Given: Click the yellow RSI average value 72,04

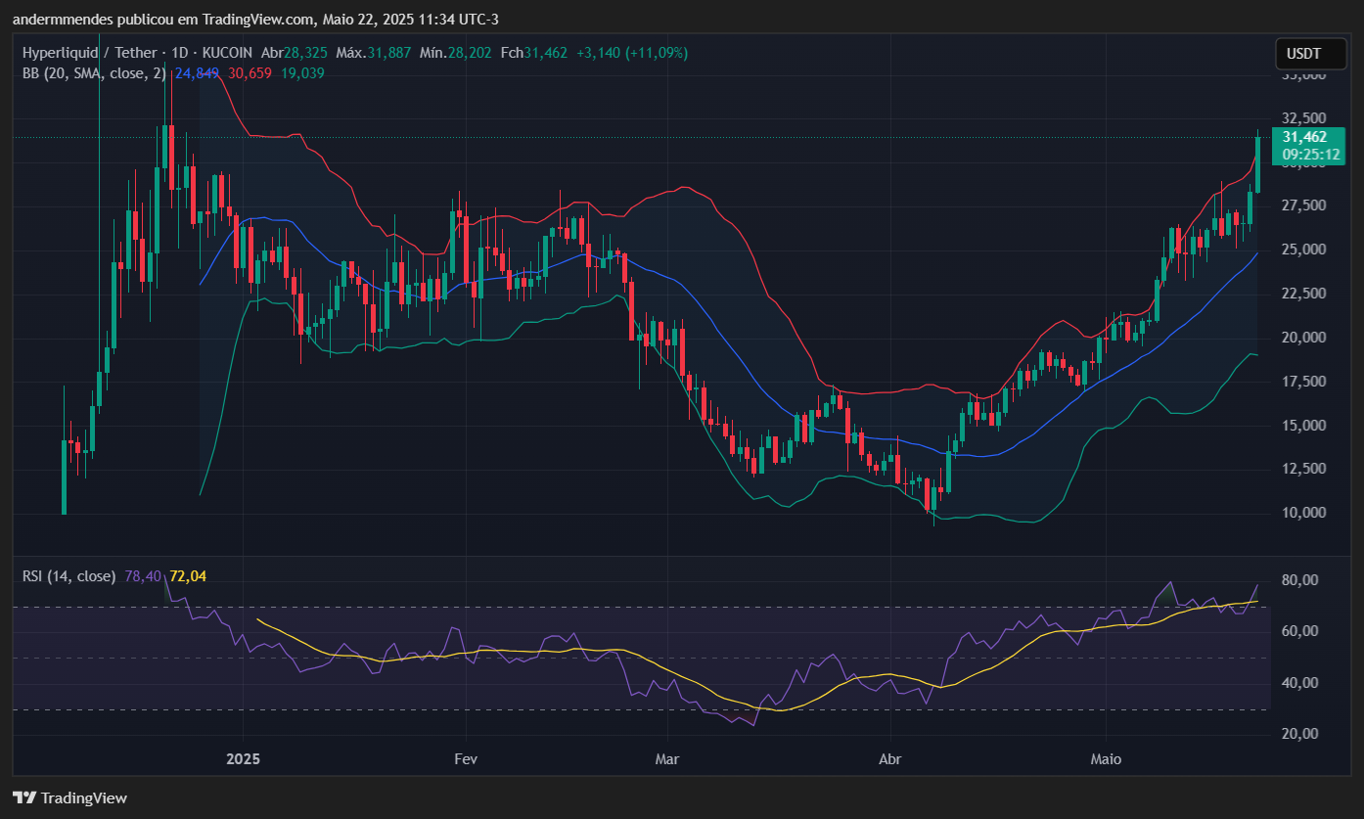Looking at the screenshot, I should coord(188,576).
